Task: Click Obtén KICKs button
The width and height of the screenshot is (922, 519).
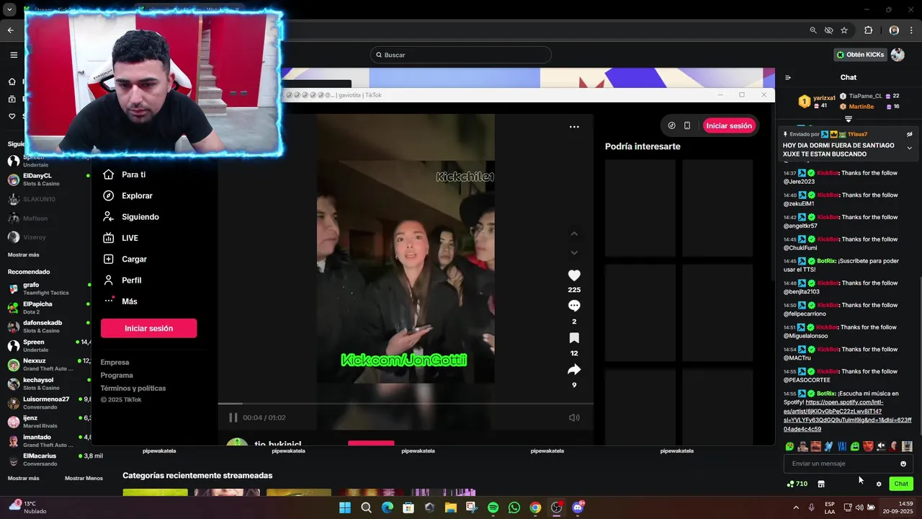Action: pos(860,55)
